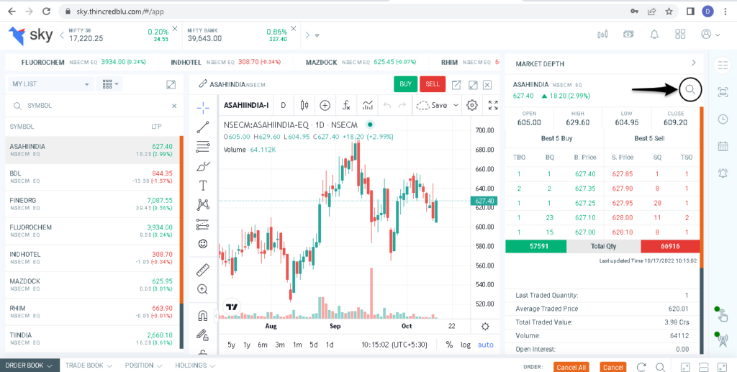This screenshot has height=372, width=737.
Task: Select the 1m time range
Action: tap(297, 345)
